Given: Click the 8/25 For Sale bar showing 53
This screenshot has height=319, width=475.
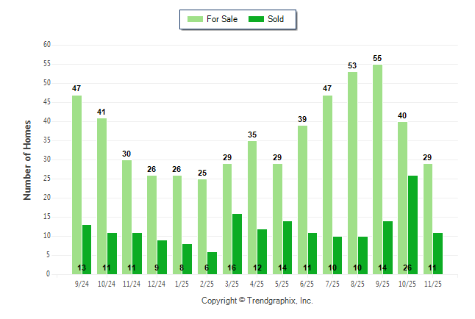Looking at the screenshot, I should tap(352, 173).
